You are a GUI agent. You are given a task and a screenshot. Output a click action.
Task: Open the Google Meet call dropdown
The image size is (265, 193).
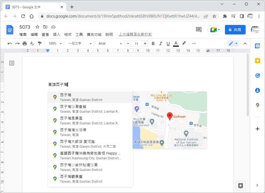(215, 30)
